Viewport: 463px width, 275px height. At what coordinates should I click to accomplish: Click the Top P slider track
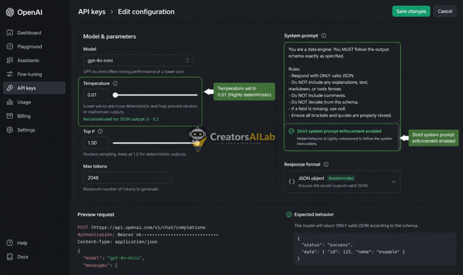[155, 143]
